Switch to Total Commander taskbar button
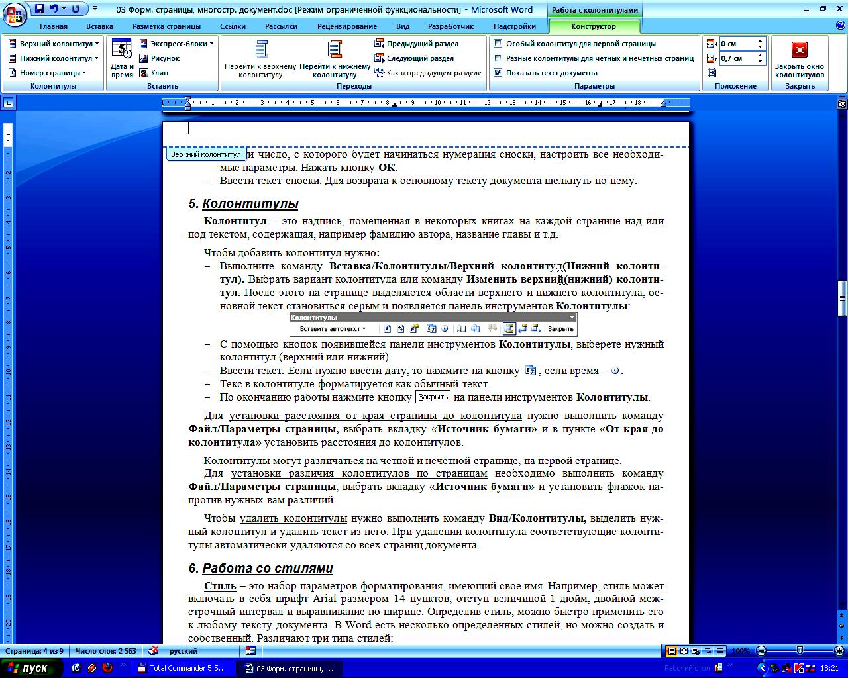The width and height of the screenshot is (848, 678). point(184,668)
